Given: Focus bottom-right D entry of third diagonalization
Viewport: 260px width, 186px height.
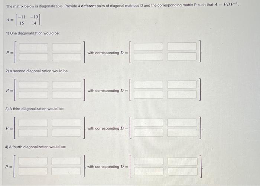Looking at the screenshot, I should [182, 133].
